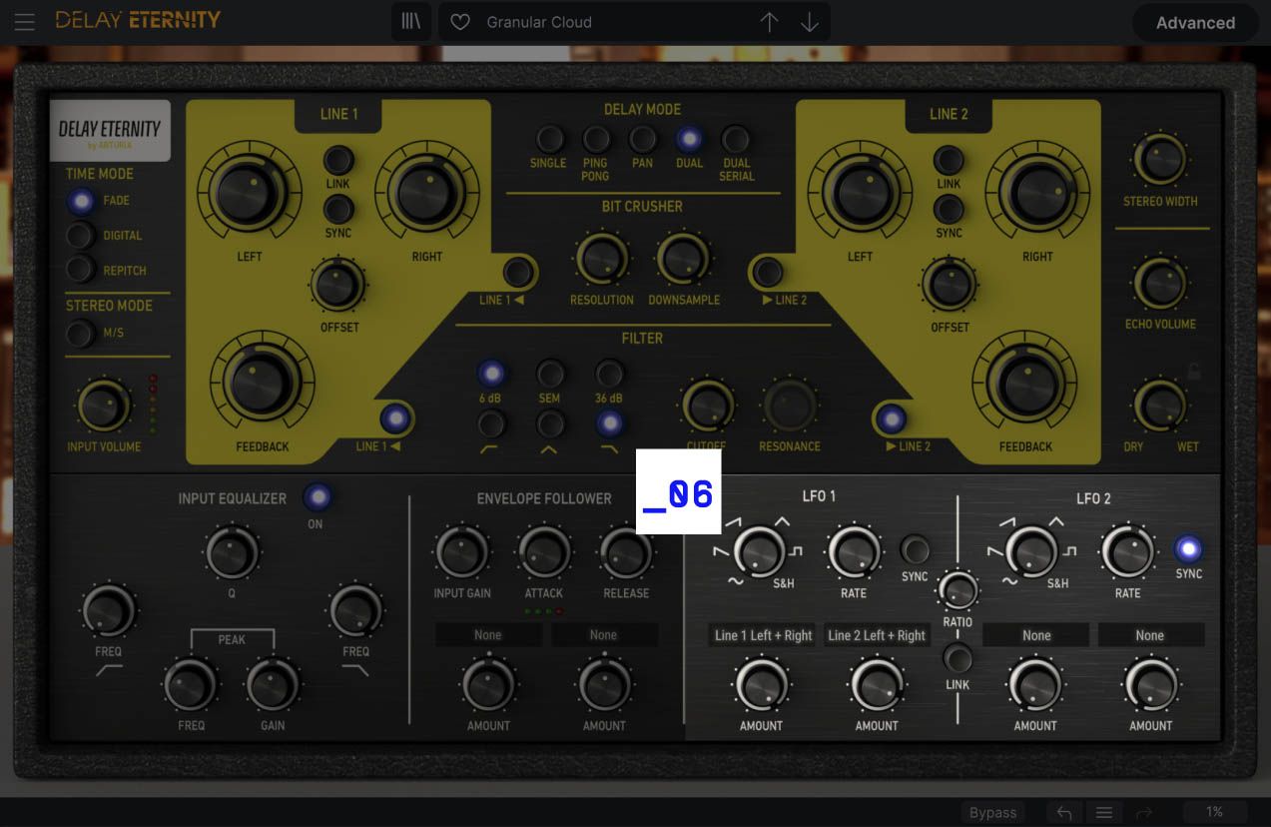Click Line 2 Feedback knob
Viewport: 1271px width, 827px height.
(x=1025, y=383)
